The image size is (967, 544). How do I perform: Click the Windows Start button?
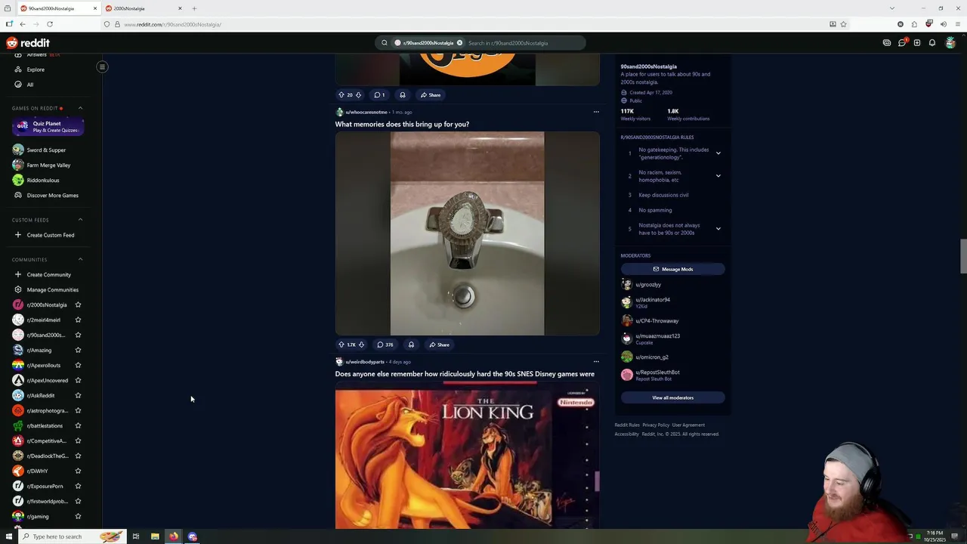pyautogui.click(x=9, y=536)
